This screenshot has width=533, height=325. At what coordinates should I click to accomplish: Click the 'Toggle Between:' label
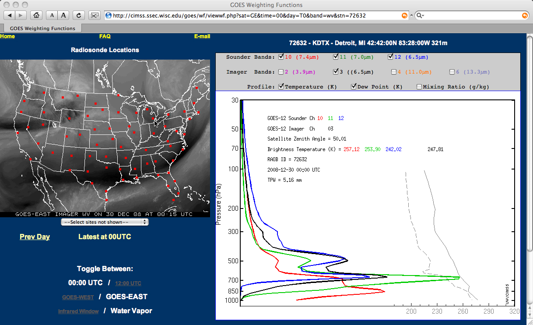[105, 269]
